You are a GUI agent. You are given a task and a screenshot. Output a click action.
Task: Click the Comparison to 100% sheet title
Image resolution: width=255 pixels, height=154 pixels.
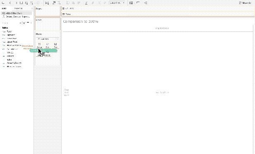[x=80, y=22]
